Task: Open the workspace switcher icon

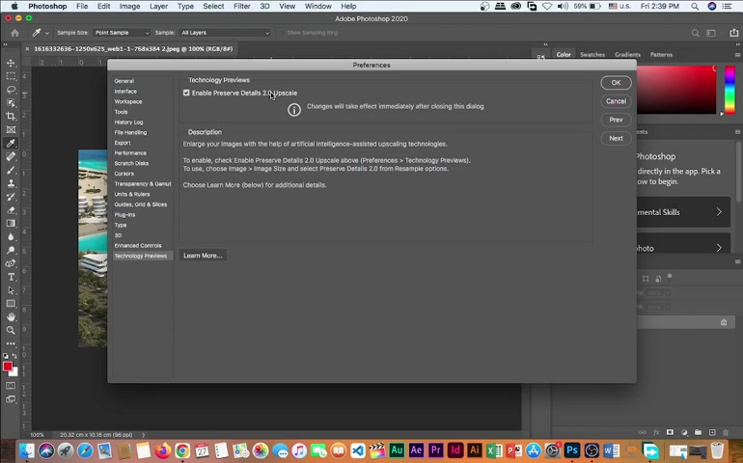Action: click(711, 33)
